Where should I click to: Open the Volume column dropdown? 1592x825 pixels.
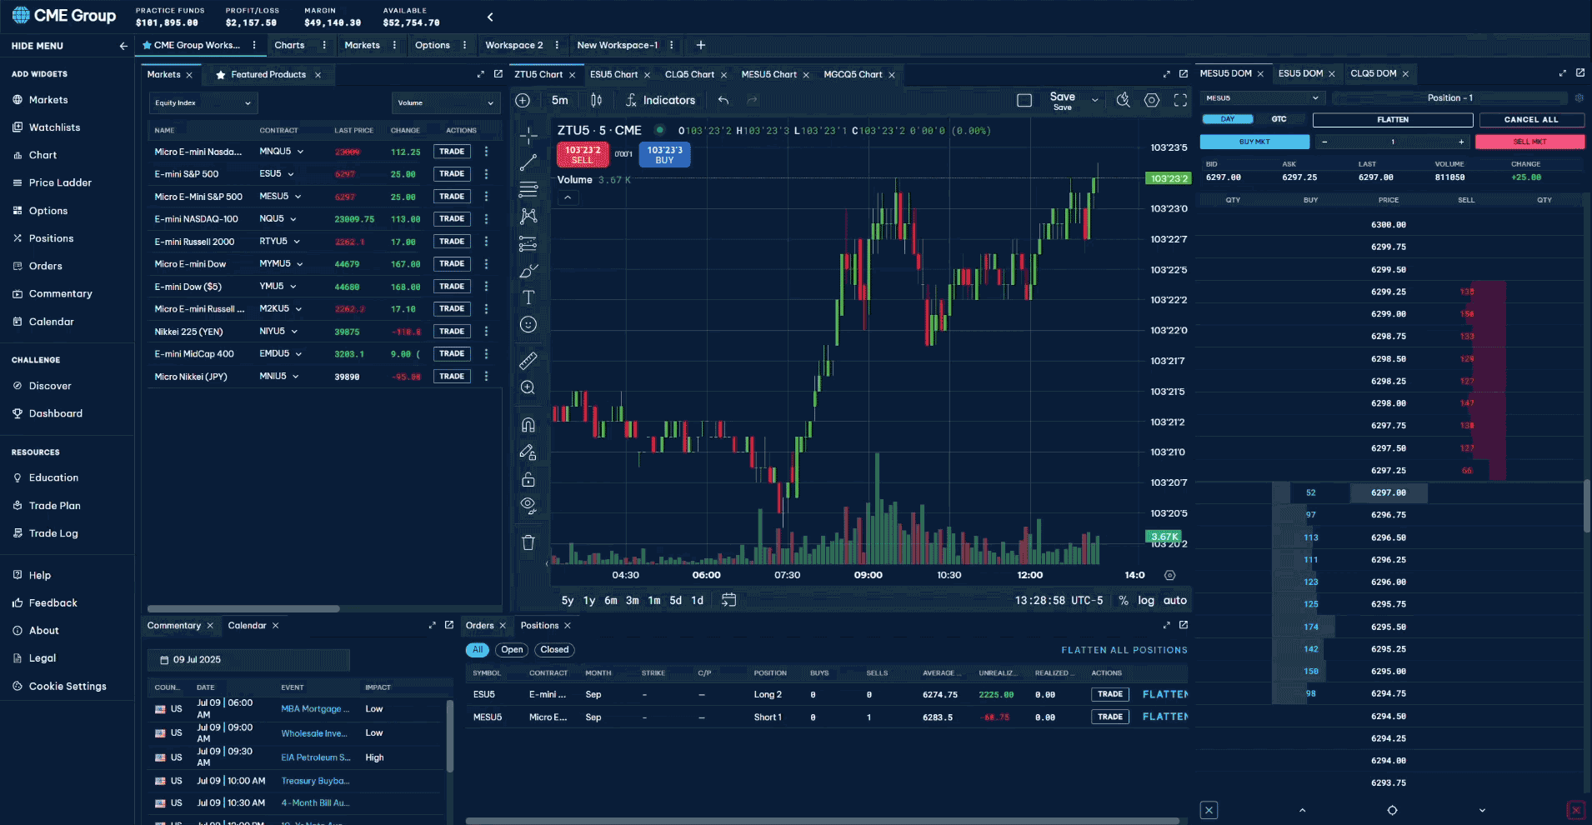point(445,102)
